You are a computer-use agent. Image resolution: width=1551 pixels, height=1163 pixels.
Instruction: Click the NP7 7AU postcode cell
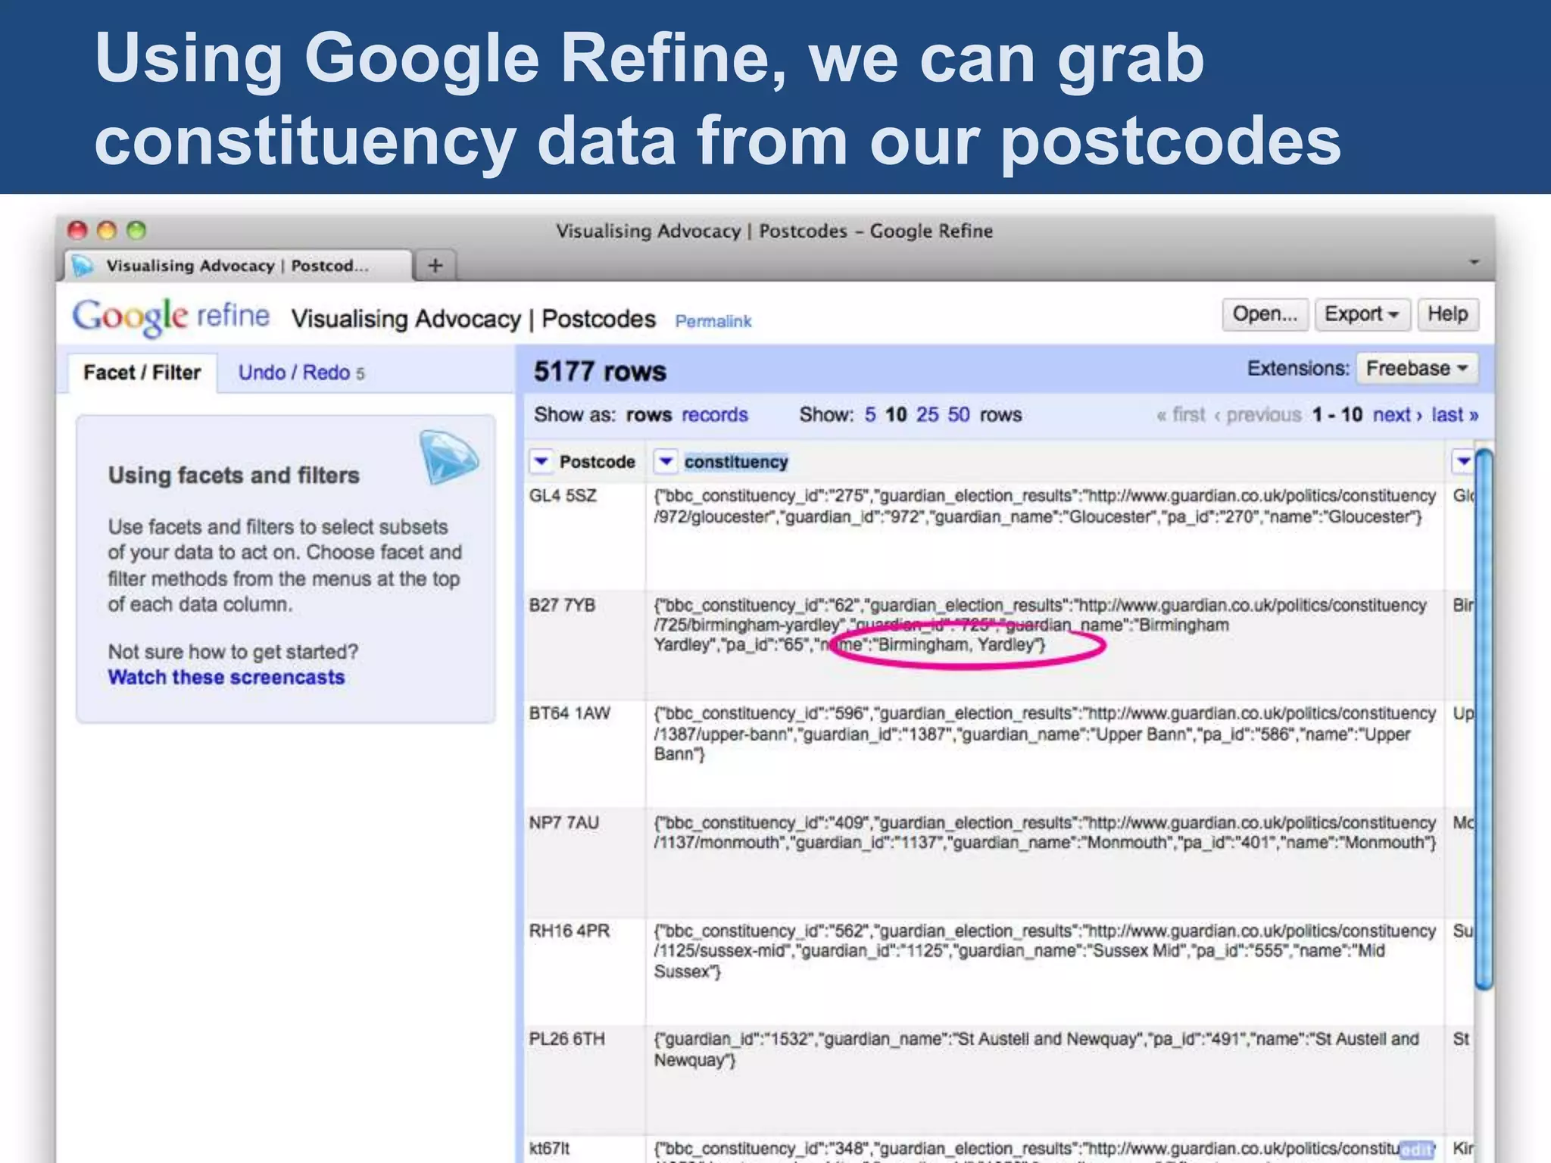pyautogui.click(x=585, y=862)
